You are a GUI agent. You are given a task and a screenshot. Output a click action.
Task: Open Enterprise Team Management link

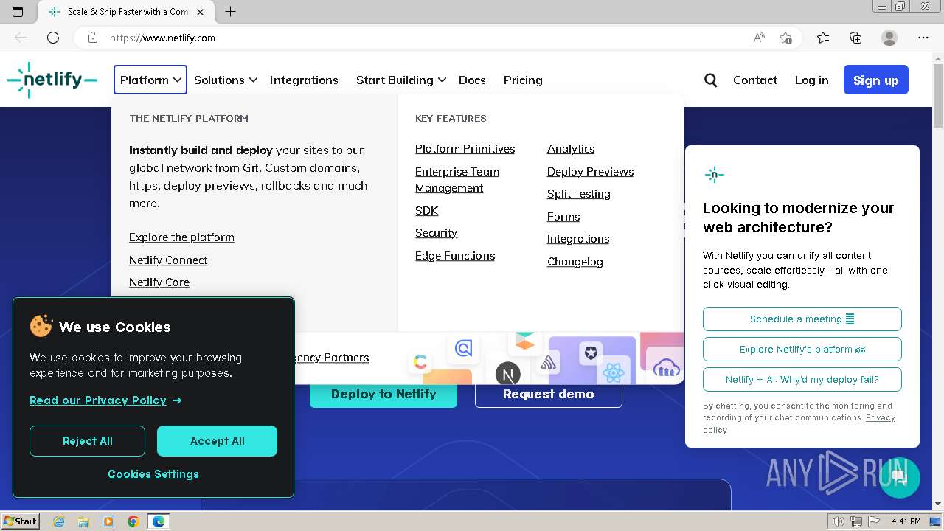pyautogui.click(x=457, y=180)
